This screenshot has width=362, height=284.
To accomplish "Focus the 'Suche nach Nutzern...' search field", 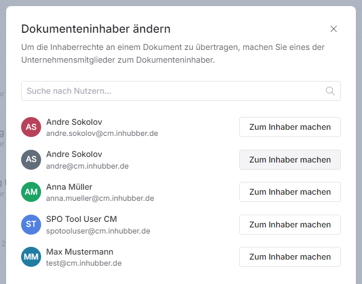I will (172, 91).
